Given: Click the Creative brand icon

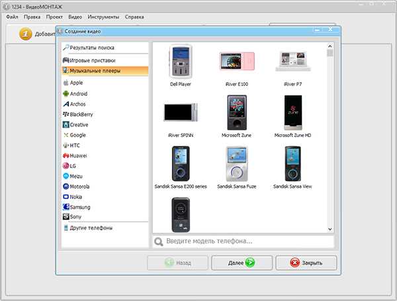Looking at the screenshot, I should (x=66, y=125).
